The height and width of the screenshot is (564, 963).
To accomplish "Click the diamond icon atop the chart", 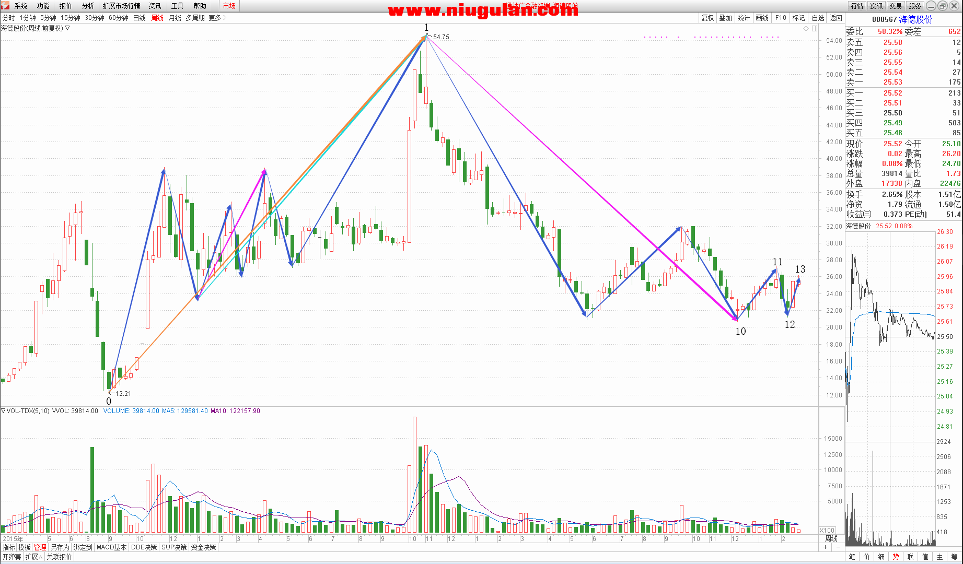I will [x=806, y=29].
